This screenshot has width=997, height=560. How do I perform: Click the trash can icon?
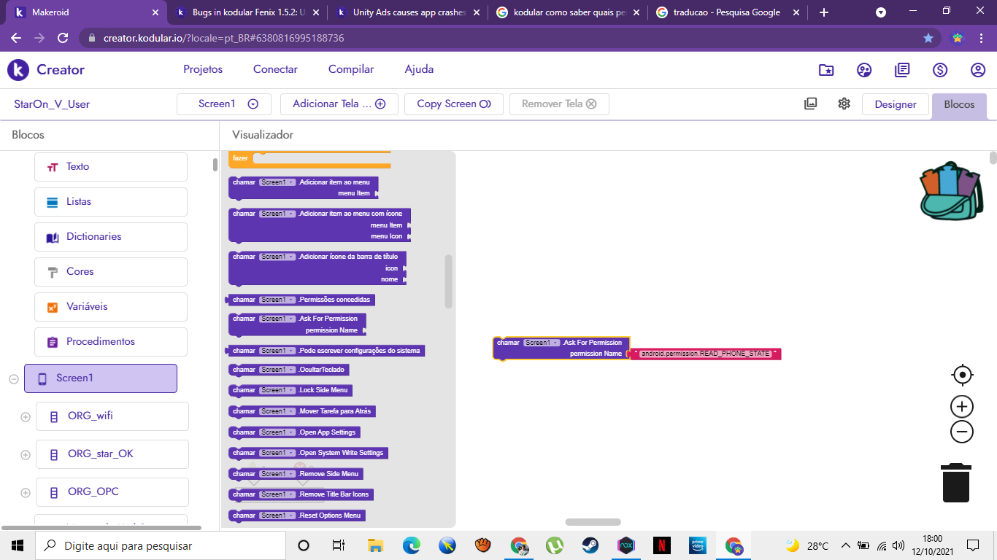pyautogui.click(x=955, y=483)
